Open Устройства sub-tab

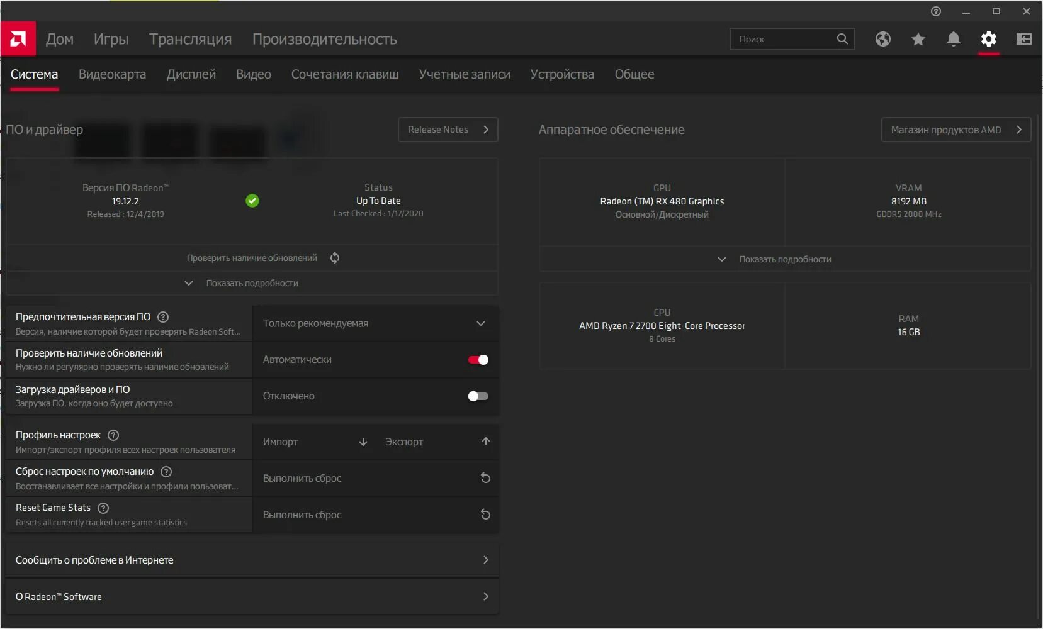(x=562, y=74)
